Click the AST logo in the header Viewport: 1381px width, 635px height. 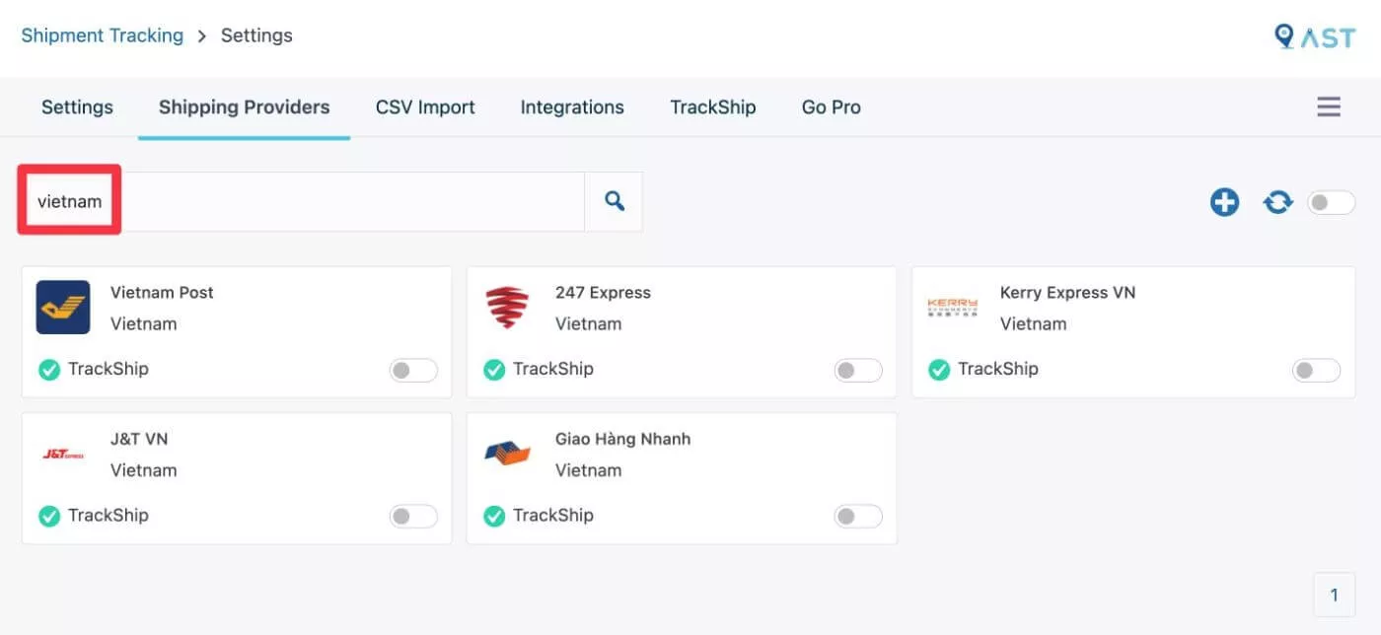(1314, 36)
